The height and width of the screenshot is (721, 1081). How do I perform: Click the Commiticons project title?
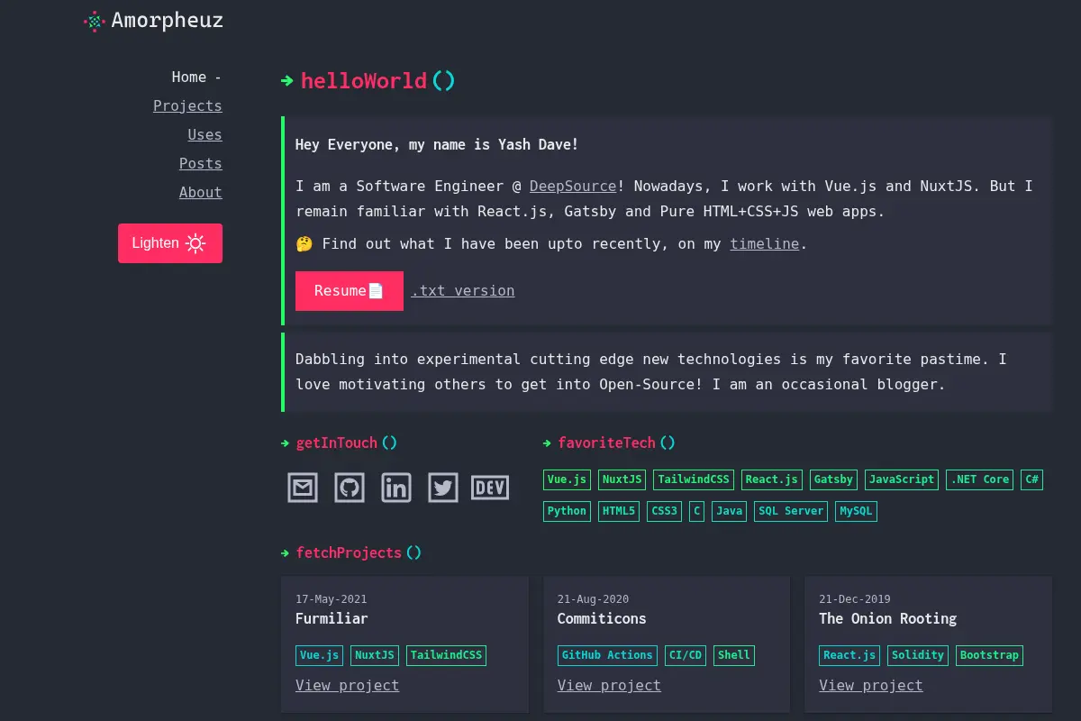click(x=602, y=618)
